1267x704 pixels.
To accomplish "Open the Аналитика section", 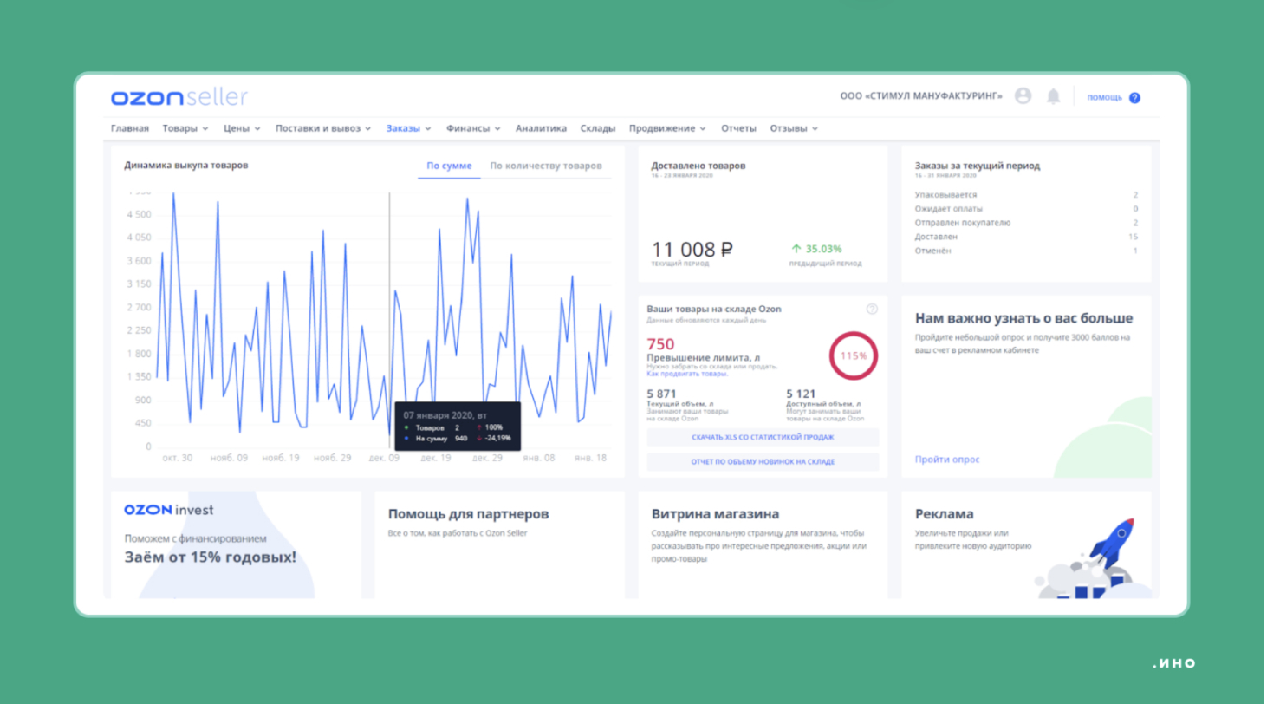I will pos(541,128).
